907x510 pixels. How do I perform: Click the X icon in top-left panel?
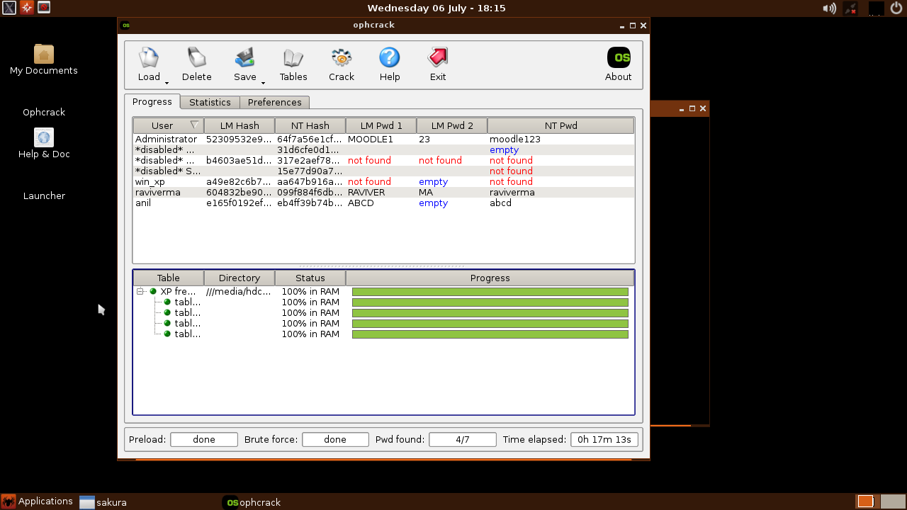point(9,8)
